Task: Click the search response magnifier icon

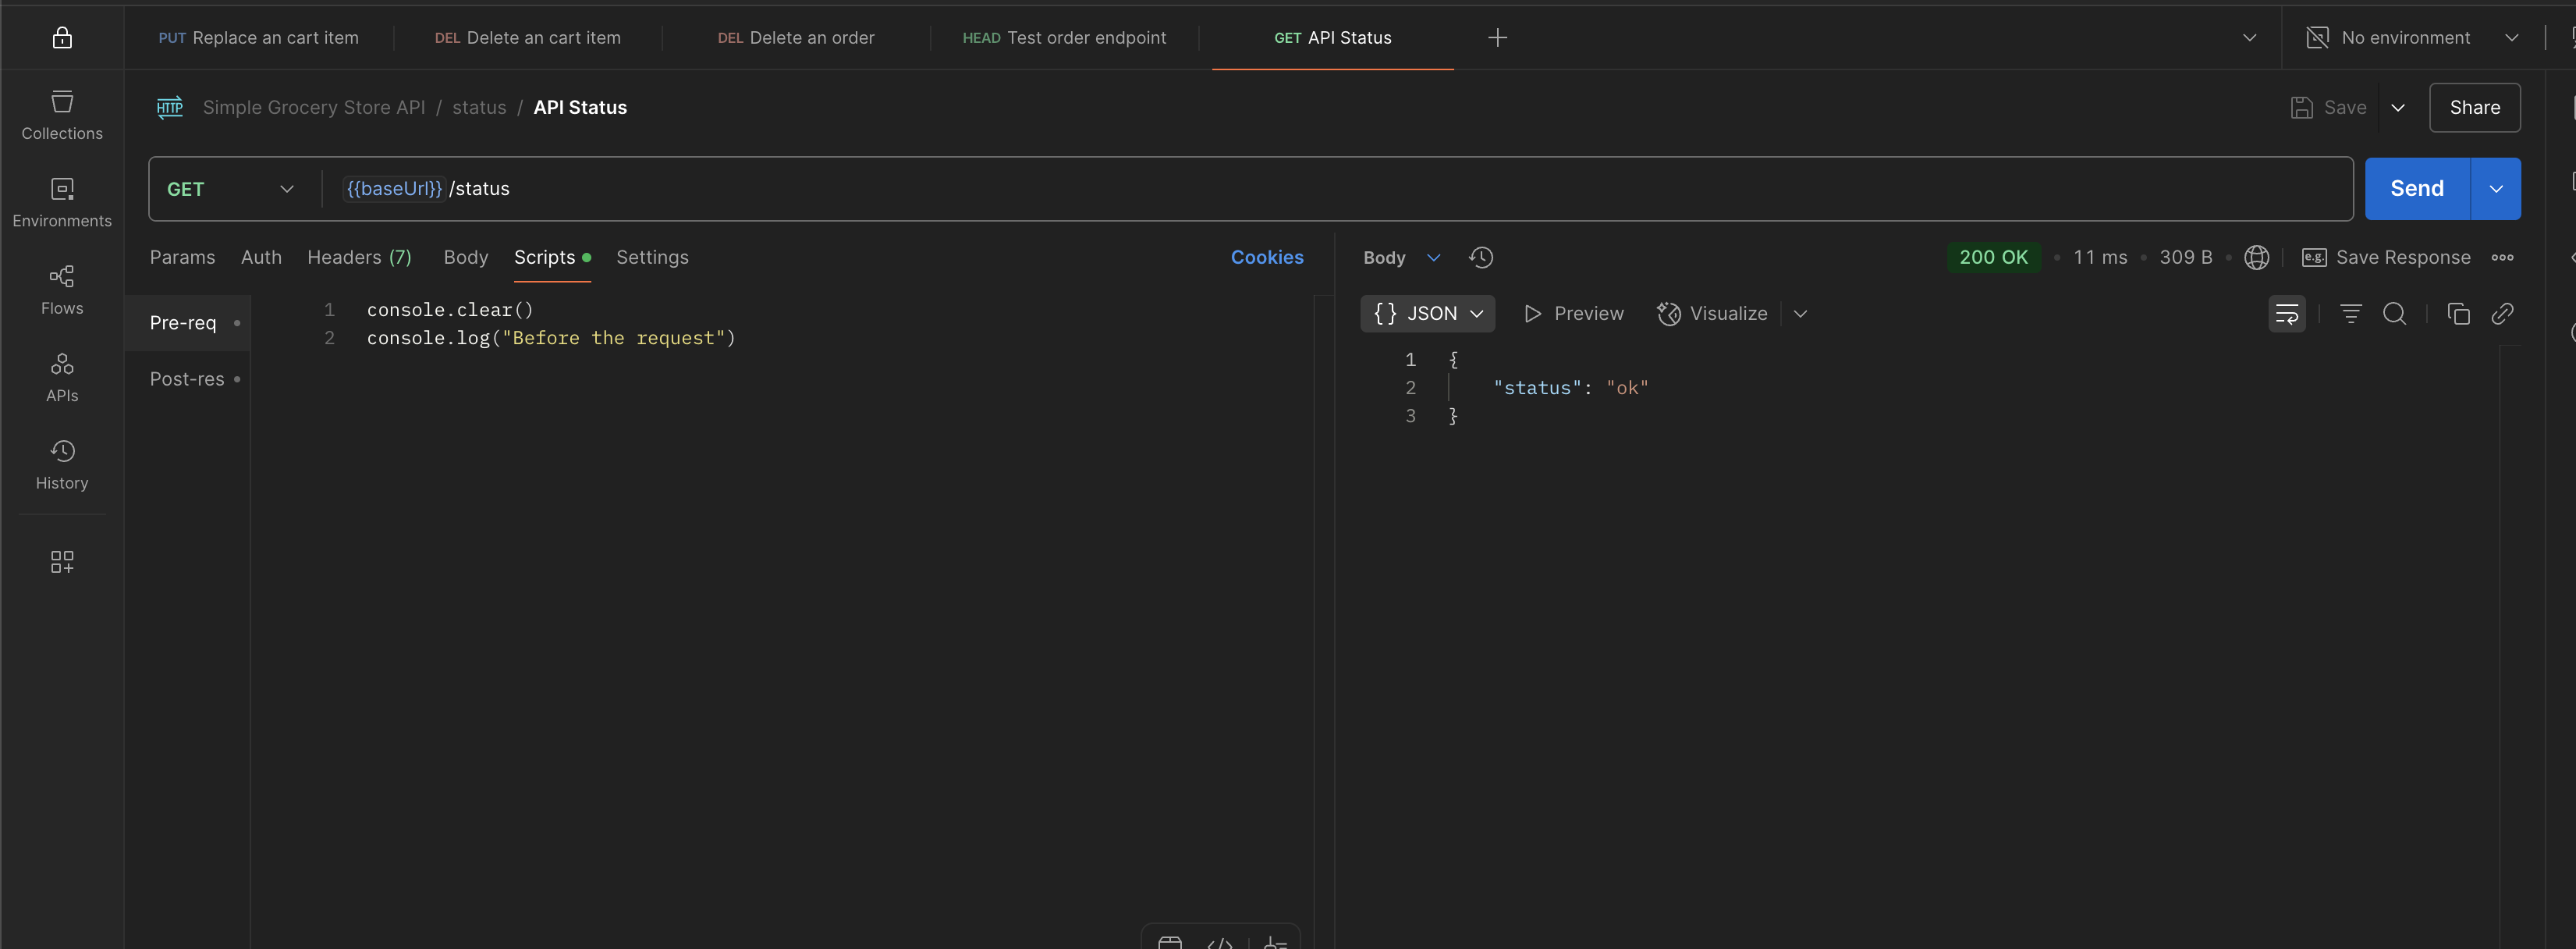Action: point(2394,313)
